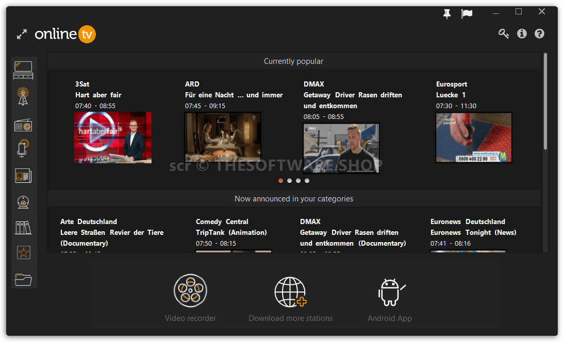The image size is (564, 342).
Task: Select the 3Sat channel name
Action: tap(82, 84)
